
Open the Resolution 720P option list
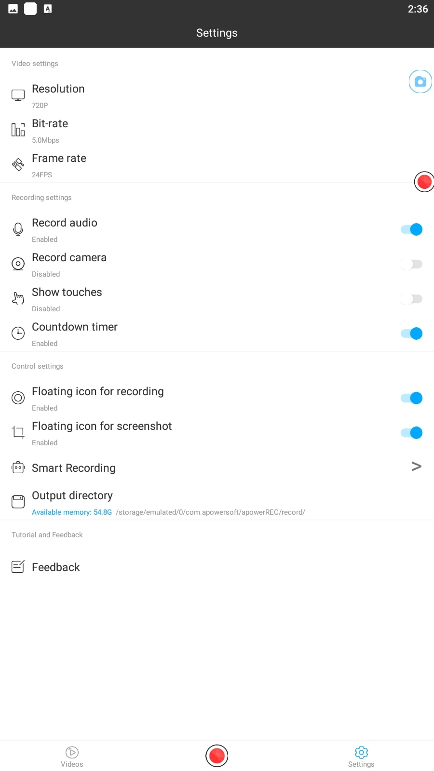pos(217,95)
